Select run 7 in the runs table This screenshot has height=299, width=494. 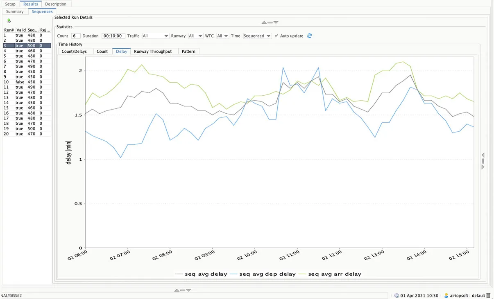point(27,66)
